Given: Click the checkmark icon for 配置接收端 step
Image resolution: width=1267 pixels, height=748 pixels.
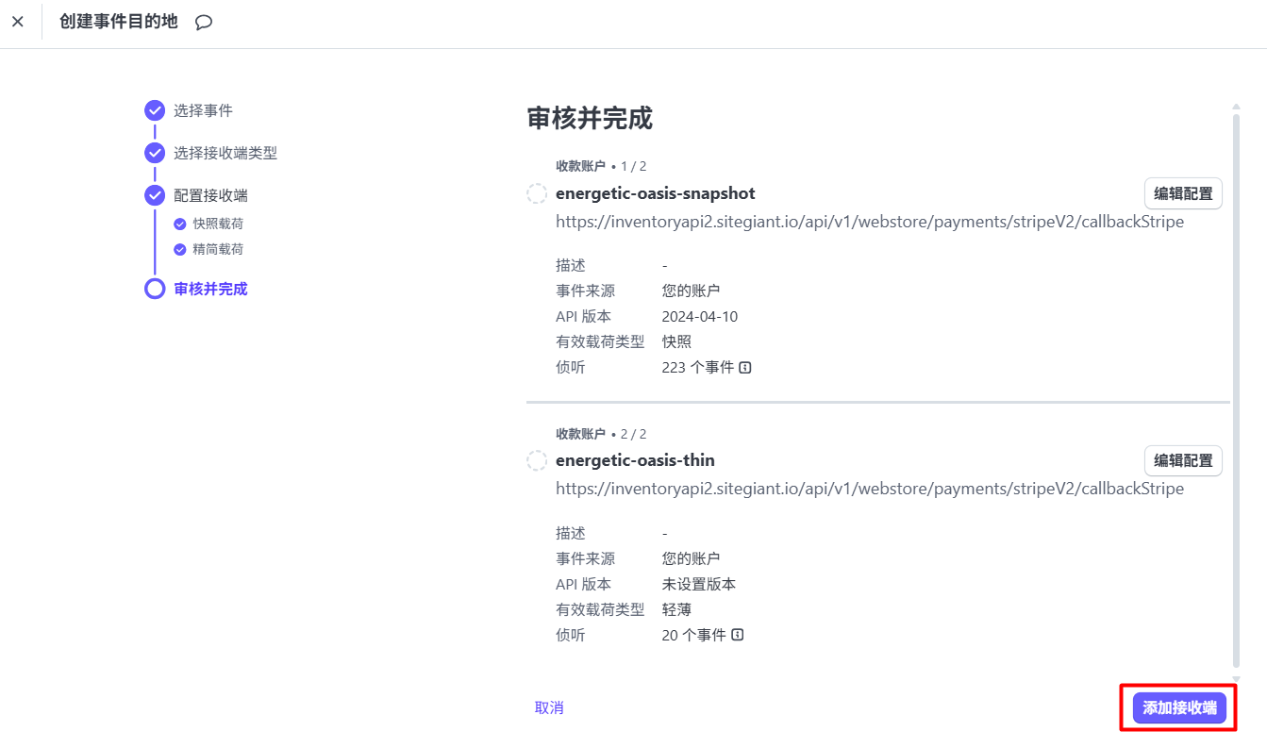Looking at the screenshot, I should click(x=155, y=195).
